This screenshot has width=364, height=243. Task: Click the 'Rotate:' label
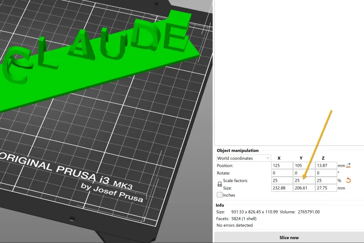[x=223, y=173]
